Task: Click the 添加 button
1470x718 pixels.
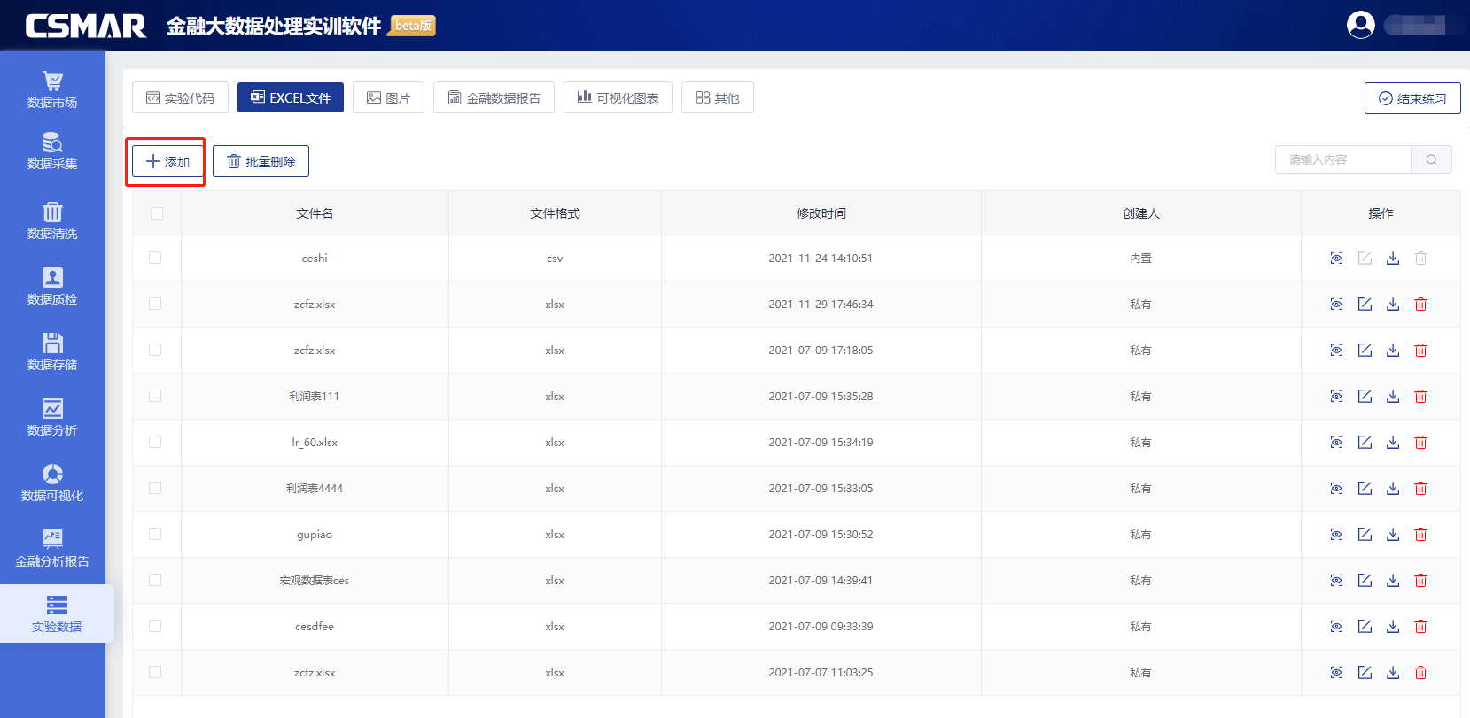Action: 167,161
